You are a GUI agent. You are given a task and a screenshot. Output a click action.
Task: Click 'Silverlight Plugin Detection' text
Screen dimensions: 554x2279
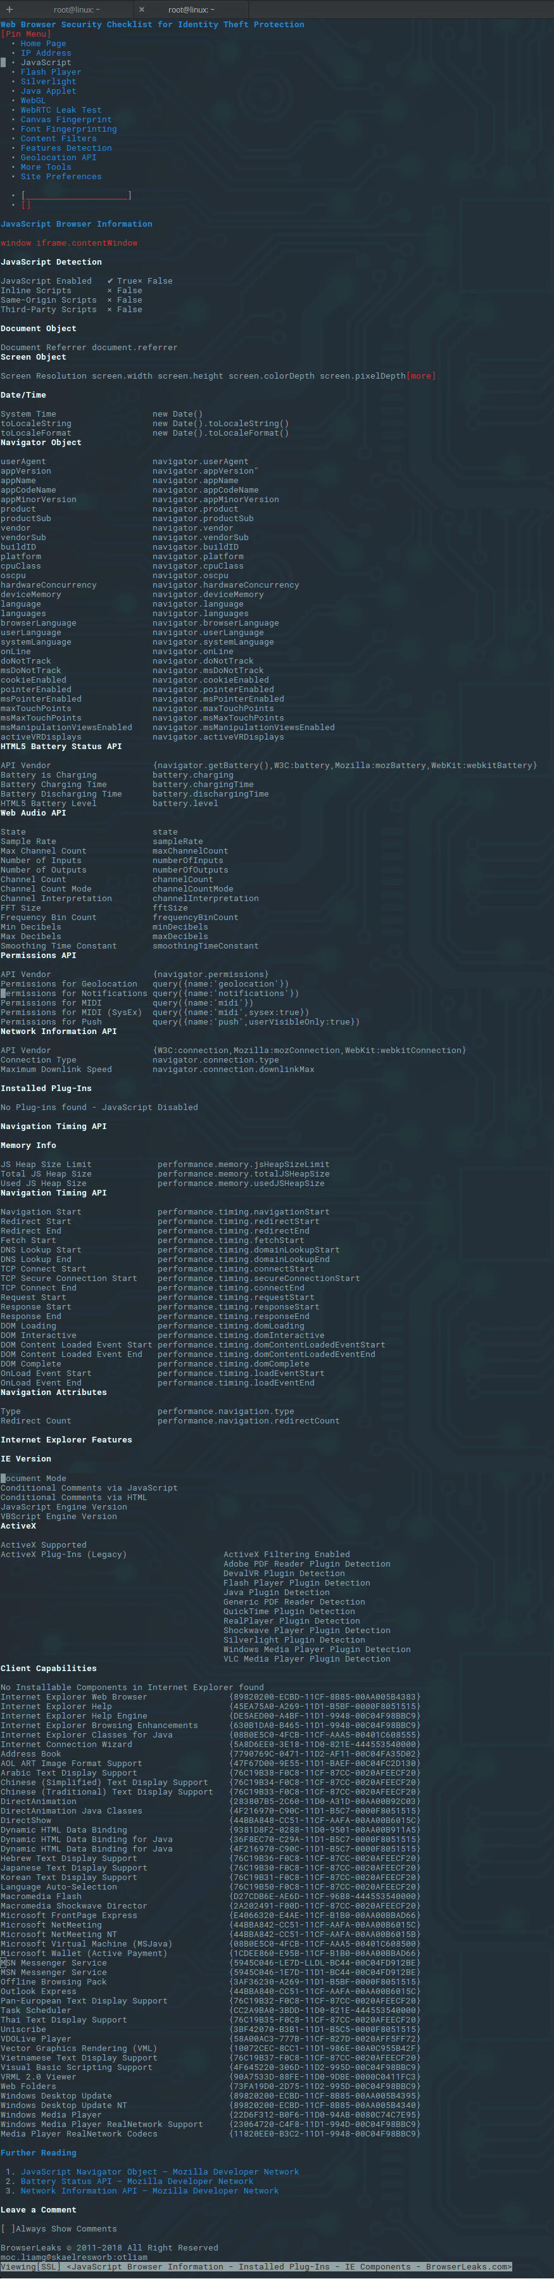coord(294,1639)
